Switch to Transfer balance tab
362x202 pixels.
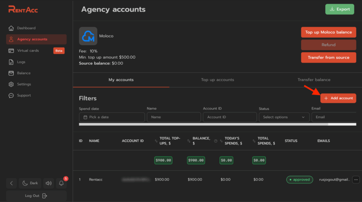314,80
